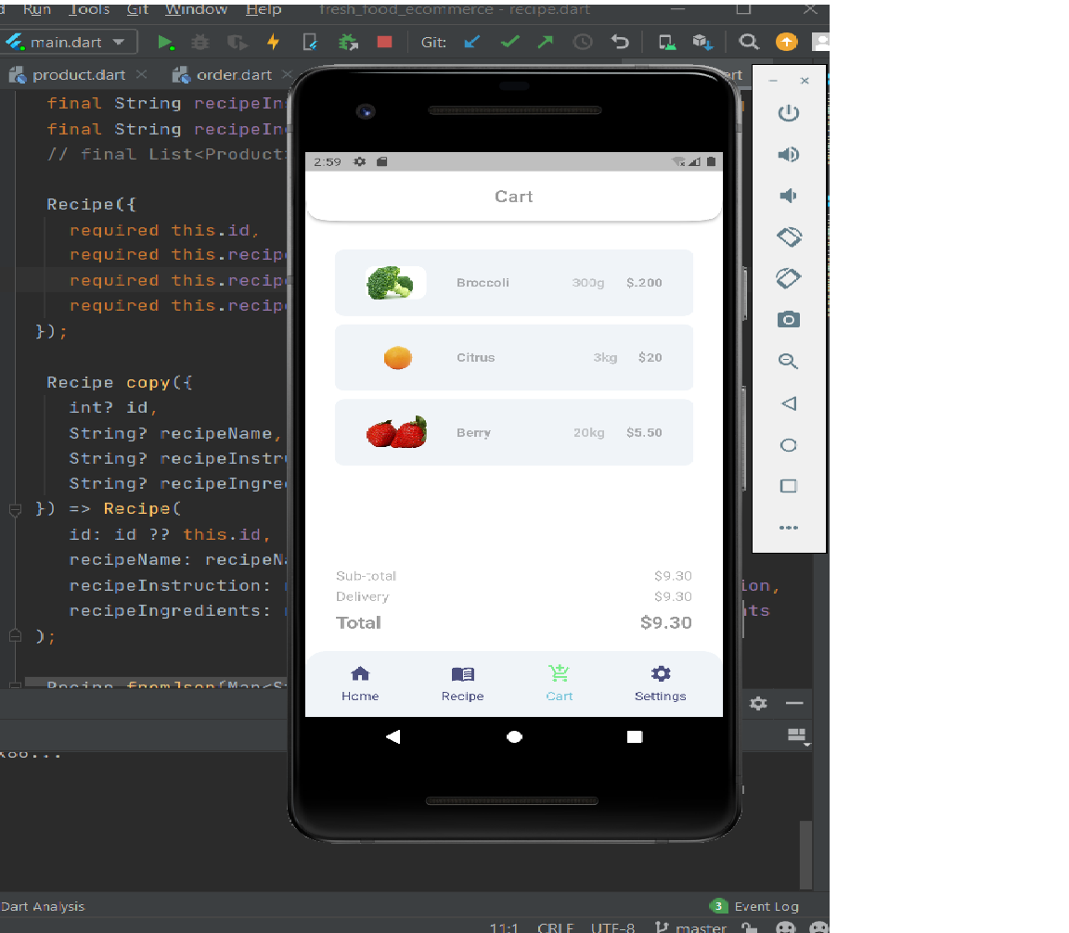Tap Android back navigation button on phone

coord(393,736)
